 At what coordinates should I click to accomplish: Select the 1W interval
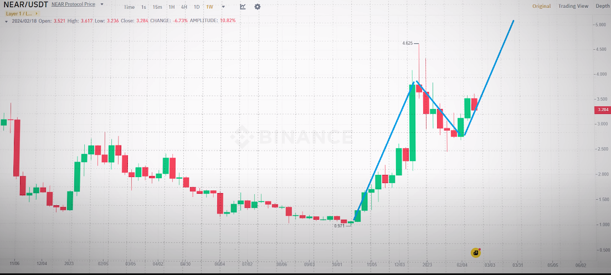(209, 7)
